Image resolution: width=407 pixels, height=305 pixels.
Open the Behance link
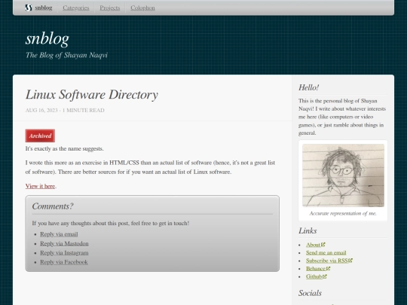tap(316, 269)
